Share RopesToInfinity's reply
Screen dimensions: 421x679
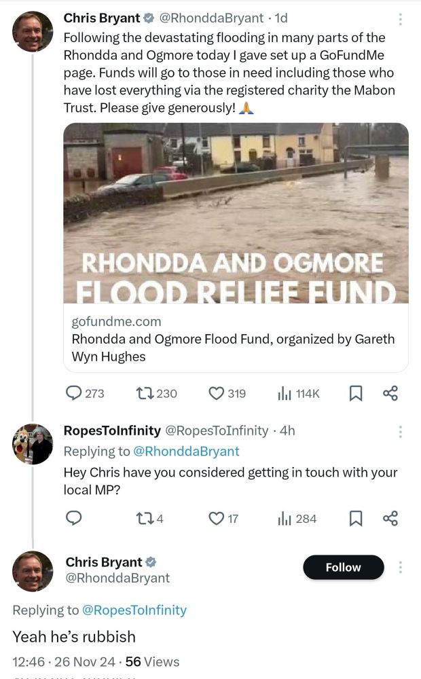point(390,519)
